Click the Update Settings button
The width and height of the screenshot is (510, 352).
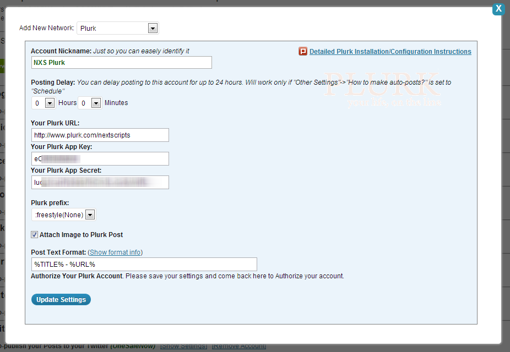coord(61,299)
